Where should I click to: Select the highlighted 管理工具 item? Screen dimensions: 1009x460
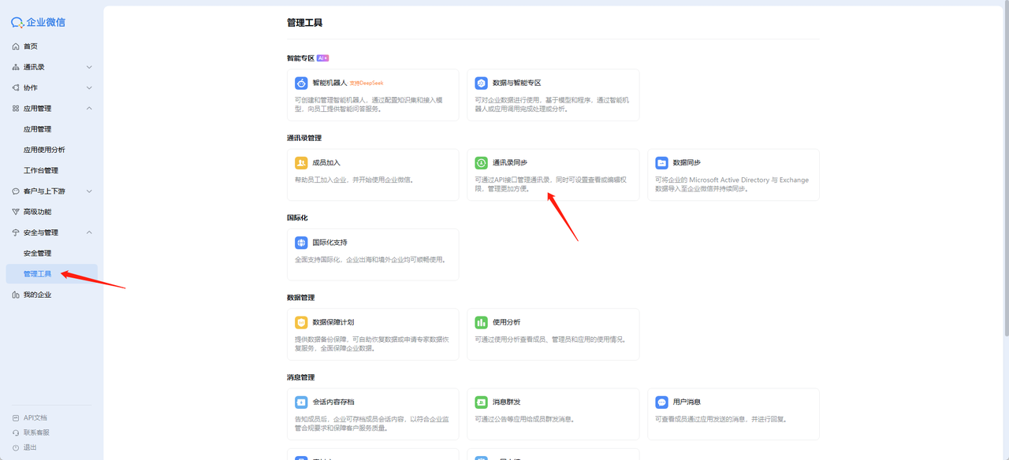click(52, 273)
